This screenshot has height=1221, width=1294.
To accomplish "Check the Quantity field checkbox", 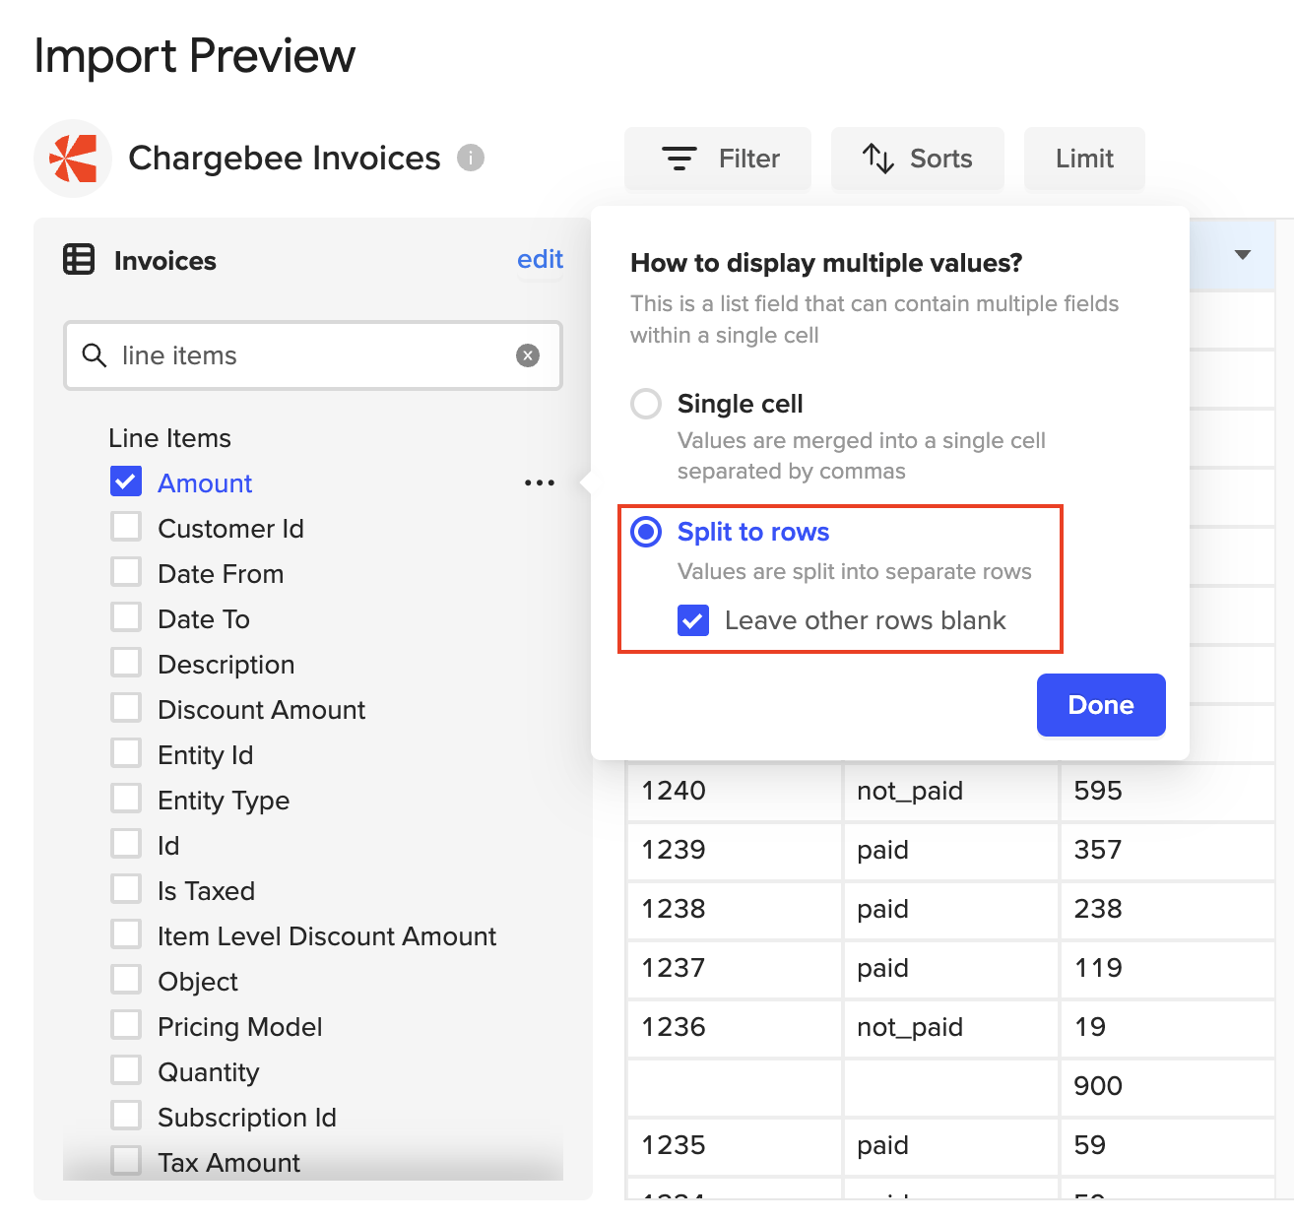I will pyautogui.click(x=126, y=1071).
